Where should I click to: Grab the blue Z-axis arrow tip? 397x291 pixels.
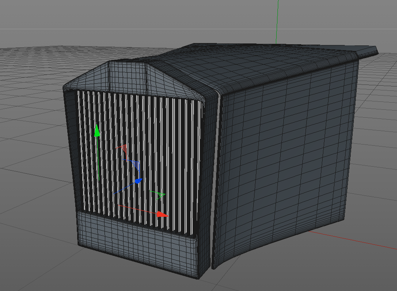138,181
